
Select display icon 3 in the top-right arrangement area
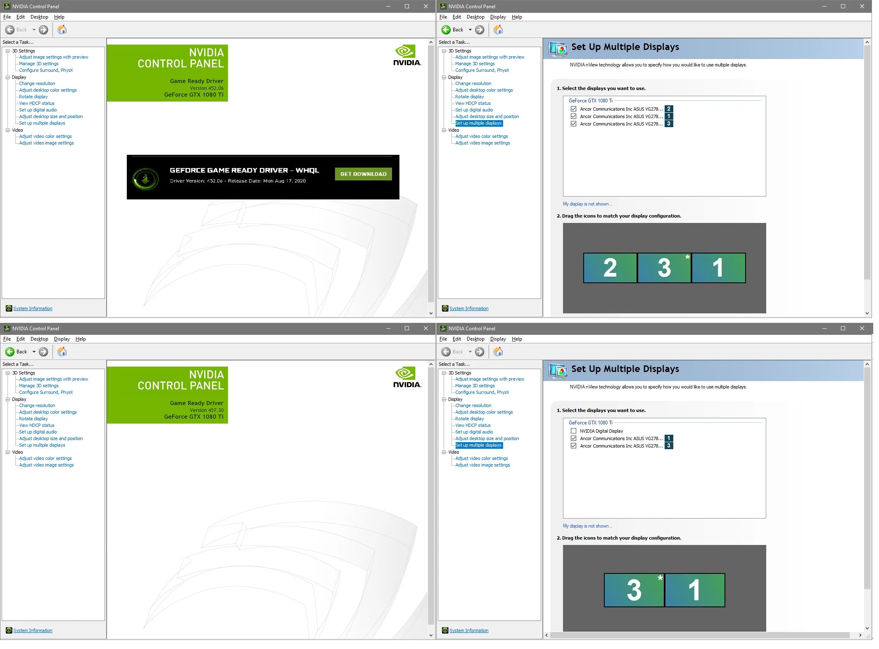(x=664, y=268)
